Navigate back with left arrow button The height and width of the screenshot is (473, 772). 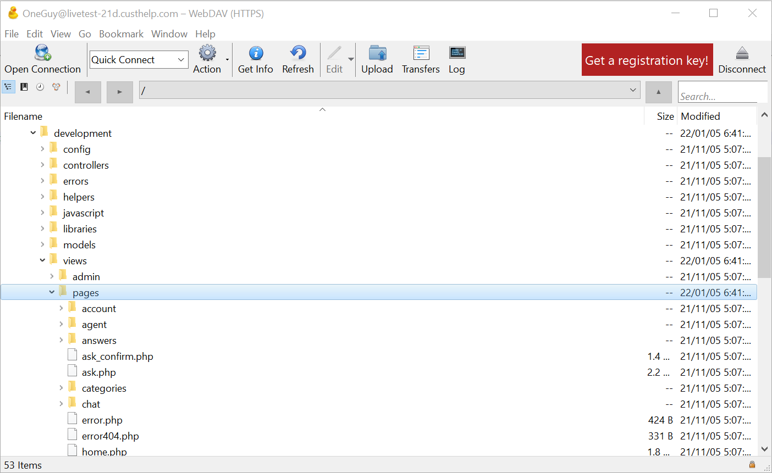point(87,92)
